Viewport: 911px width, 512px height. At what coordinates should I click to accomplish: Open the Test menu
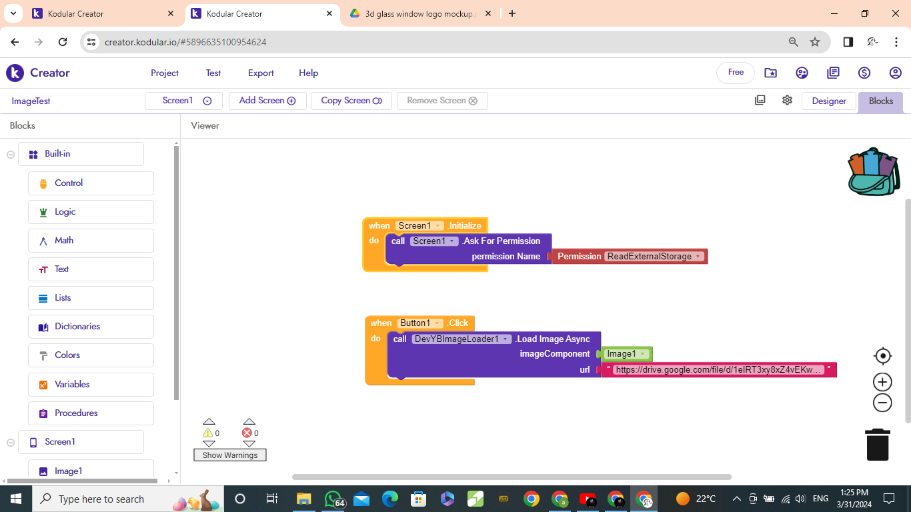213,73
